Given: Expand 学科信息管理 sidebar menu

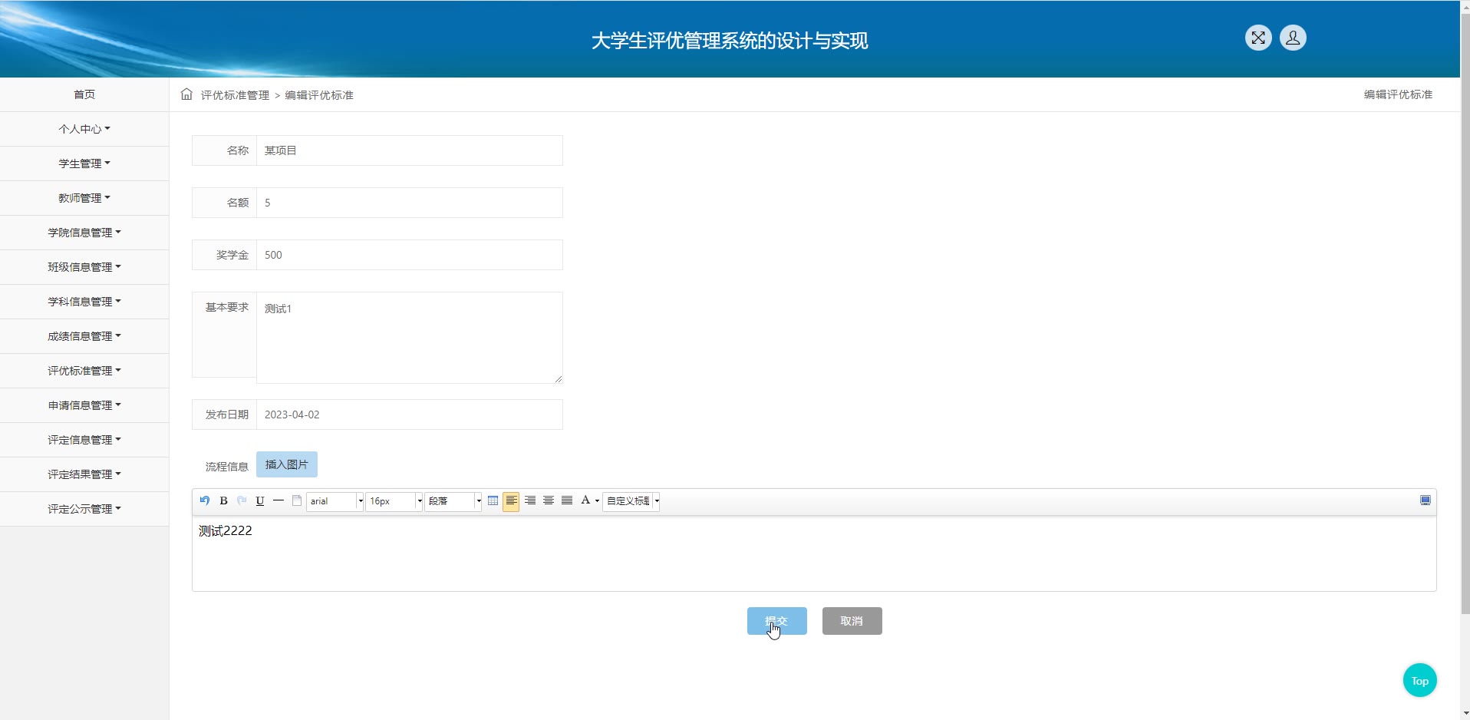Looking at the screenshot, I should [84, 302].
